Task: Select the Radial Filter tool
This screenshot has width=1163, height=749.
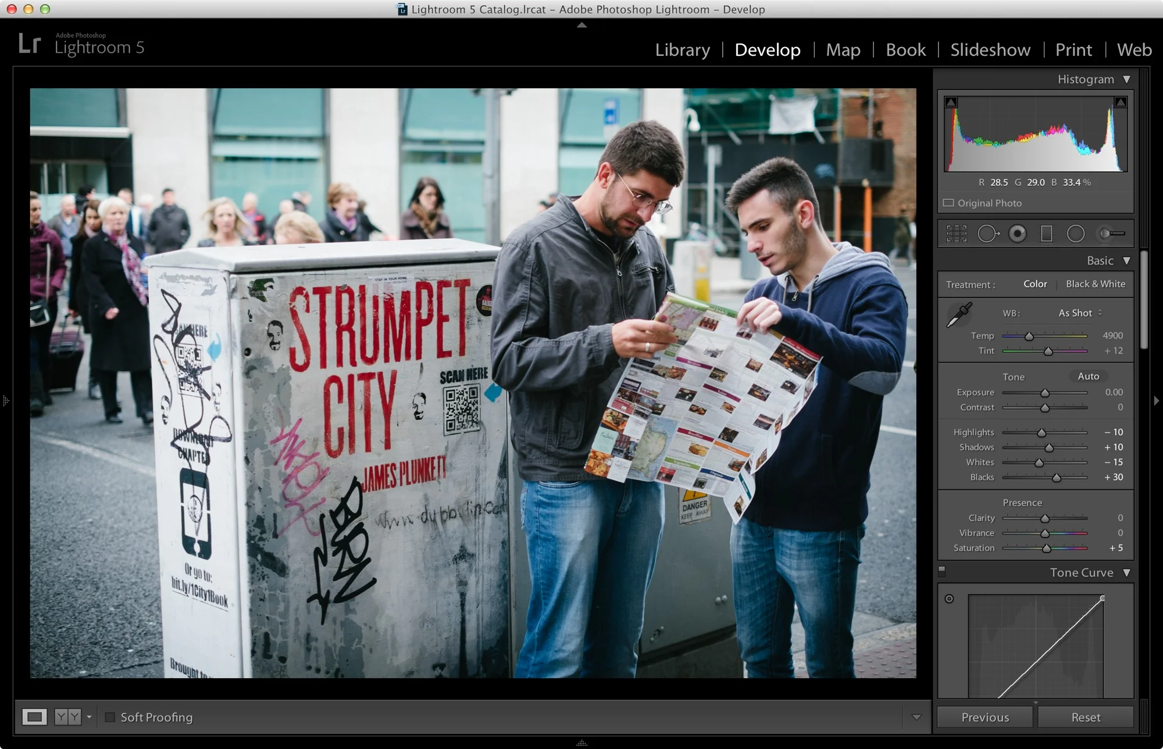Action: 1075,233
